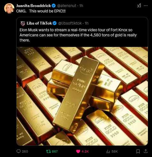Open the three-dot more options menu
Viewport: 152px width, 157px height.
(146, 6)
